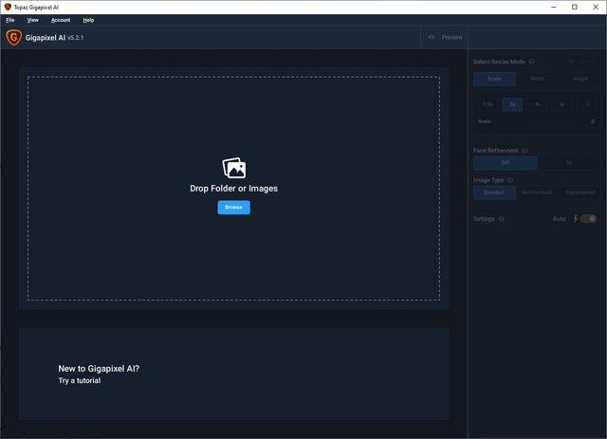
Task: Choose the 2x scale preset
Action: click(x=512, y=104)
